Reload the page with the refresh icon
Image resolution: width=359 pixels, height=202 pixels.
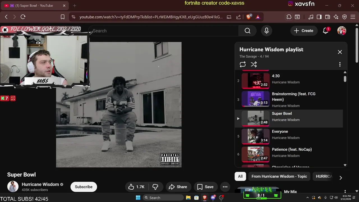(23, 17)
